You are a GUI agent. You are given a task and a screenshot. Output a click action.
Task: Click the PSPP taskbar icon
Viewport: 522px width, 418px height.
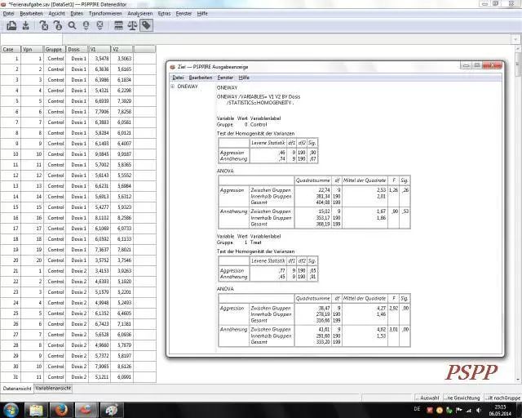point(86,410)
